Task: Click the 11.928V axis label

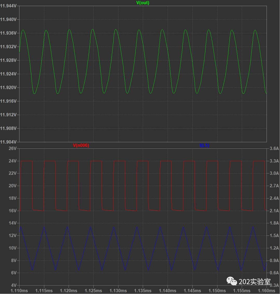Action: (8, 60)
